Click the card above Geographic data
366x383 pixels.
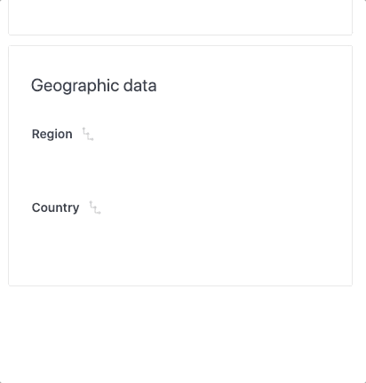coord(180,18)
